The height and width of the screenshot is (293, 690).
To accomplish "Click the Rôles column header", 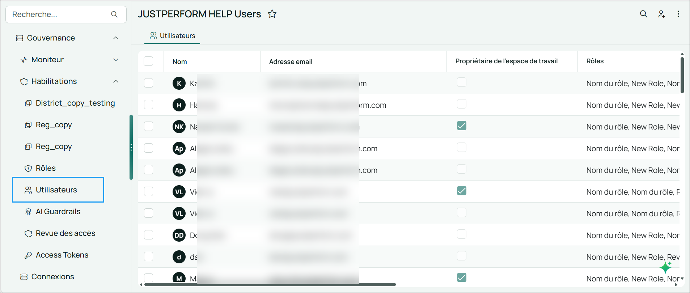I will pyautogui.click(x=595, y=61).
